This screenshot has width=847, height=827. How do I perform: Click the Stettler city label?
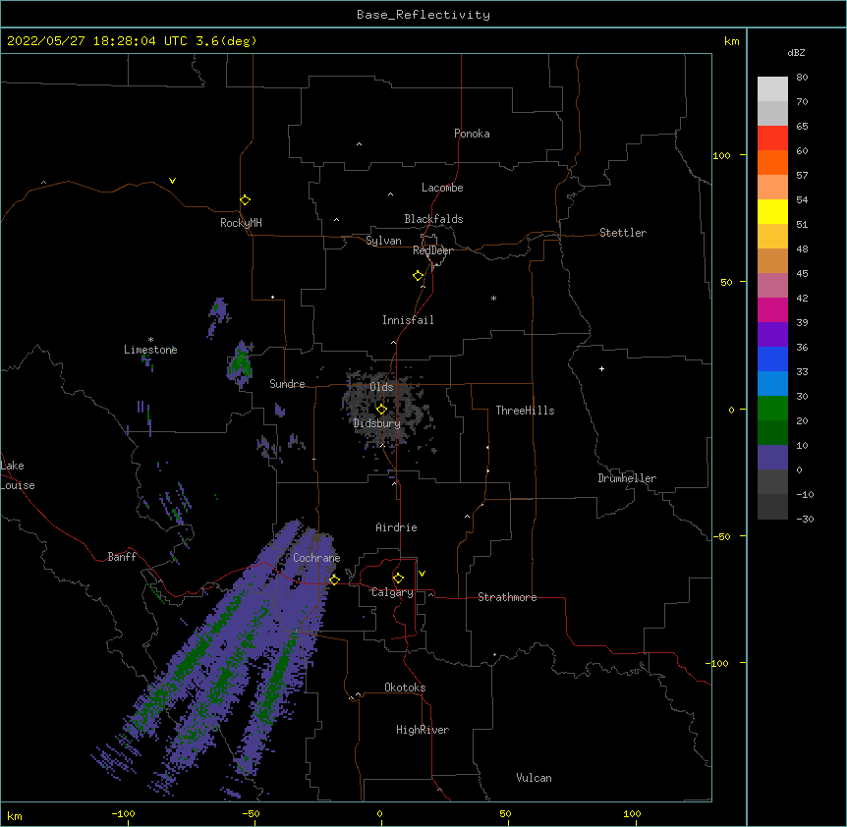623,233
